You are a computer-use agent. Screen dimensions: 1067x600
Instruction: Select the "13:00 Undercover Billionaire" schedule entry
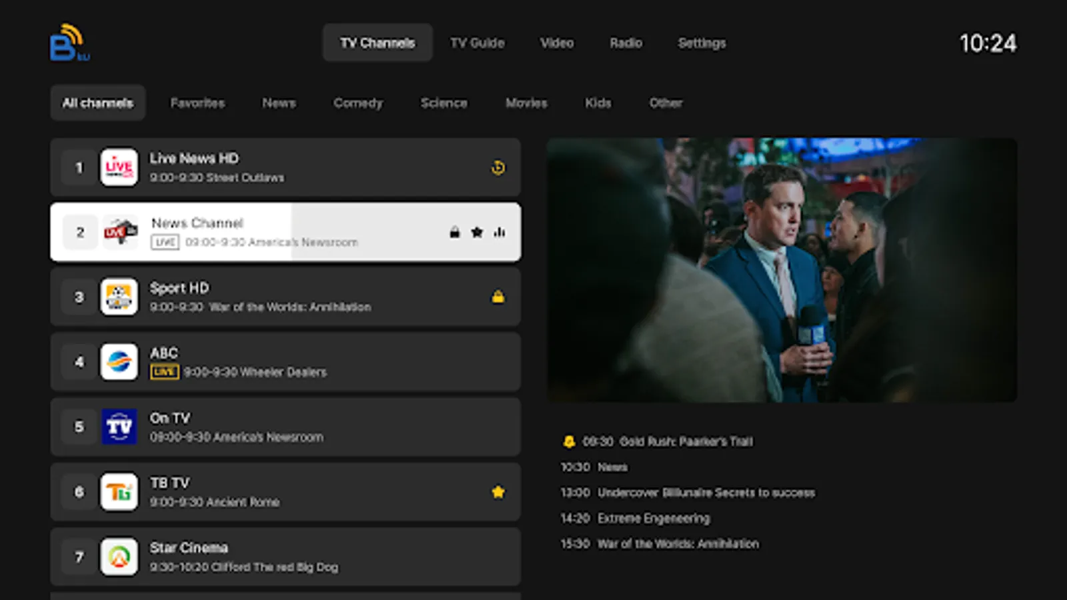click(688, 493)
